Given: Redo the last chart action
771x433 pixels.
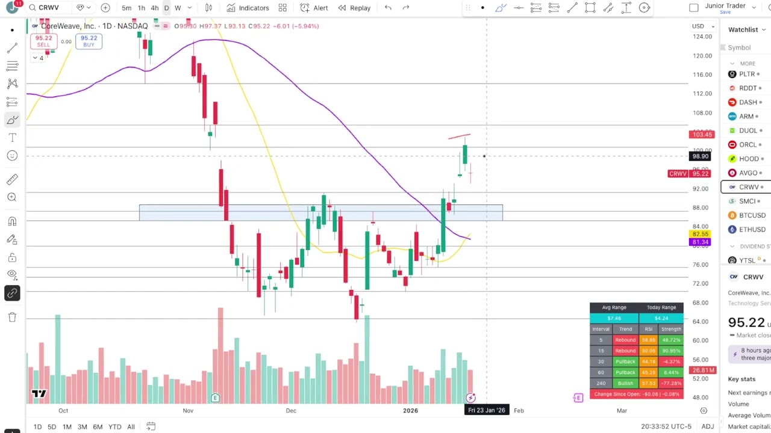Looking at the screenshot, I should click(x=406, y=8).
